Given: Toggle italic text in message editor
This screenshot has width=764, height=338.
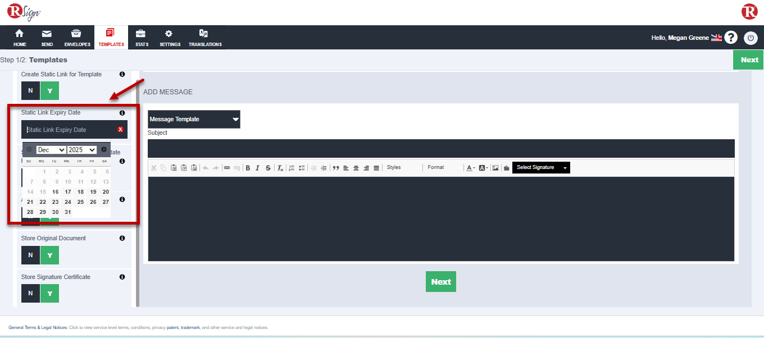Looking at the screenshot, I should pos(257,168).
